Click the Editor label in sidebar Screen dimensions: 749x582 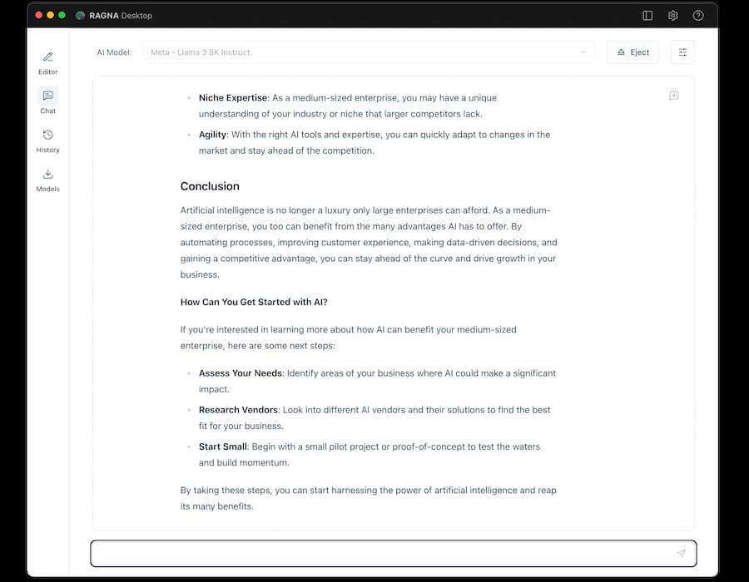47,72
